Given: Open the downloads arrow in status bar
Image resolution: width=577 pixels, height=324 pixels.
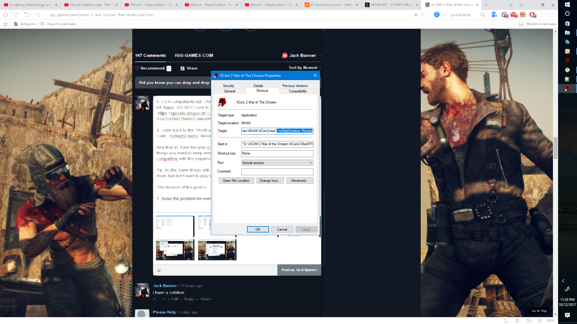Looking at the screenshot, I should coord(517,321).
